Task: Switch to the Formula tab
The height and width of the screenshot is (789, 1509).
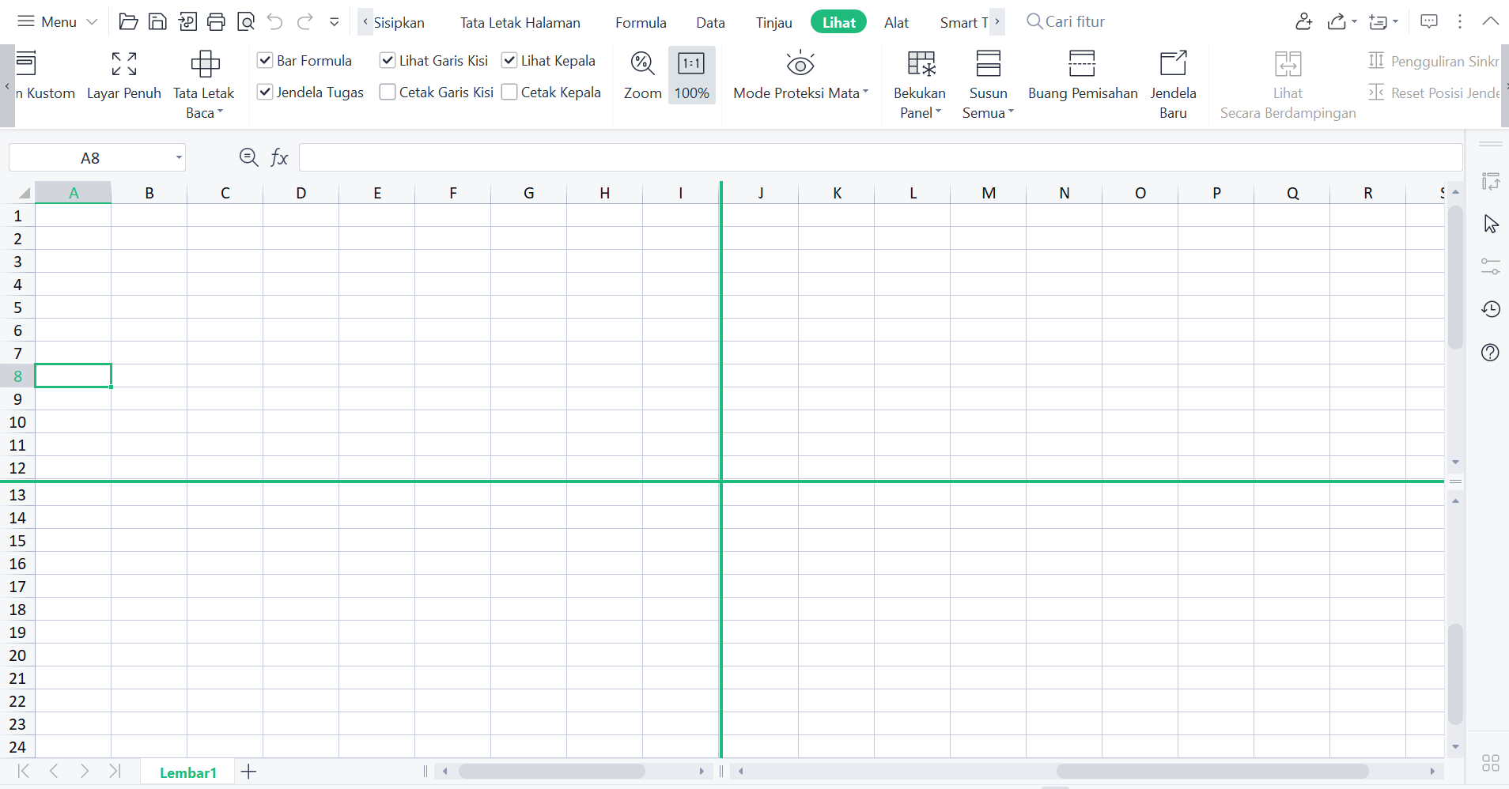Action: point(641,23)
